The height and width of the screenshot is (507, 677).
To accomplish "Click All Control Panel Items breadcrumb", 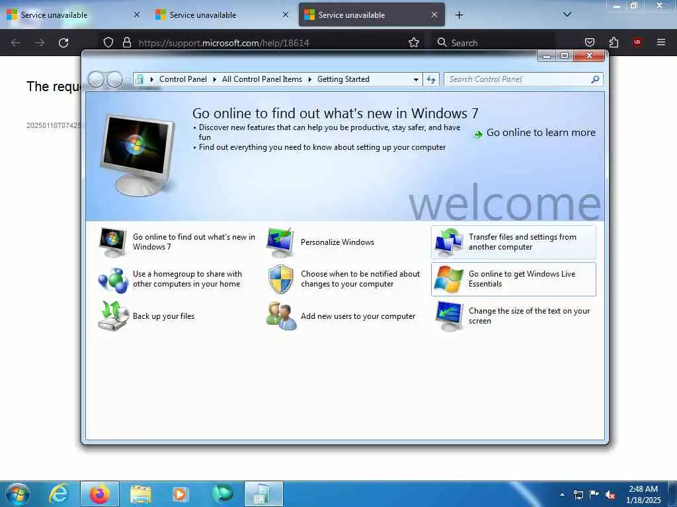I will pyautogui.click(x=262, y=79).
